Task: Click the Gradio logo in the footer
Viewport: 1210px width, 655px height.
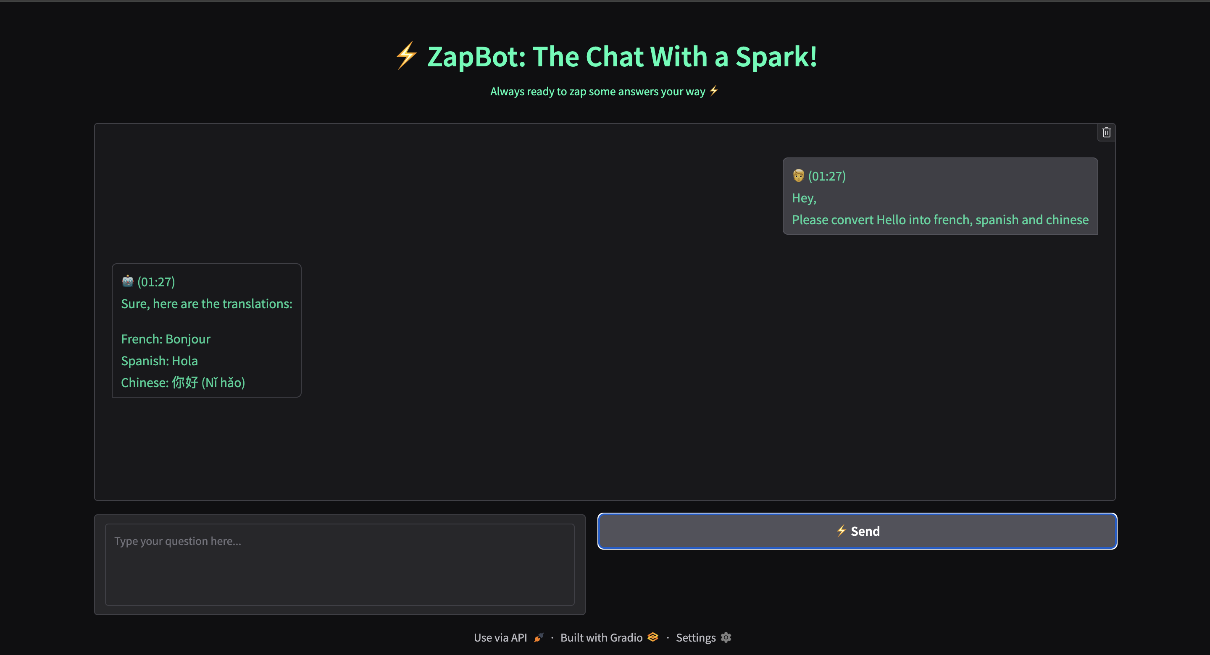Action: coord(652,637)
